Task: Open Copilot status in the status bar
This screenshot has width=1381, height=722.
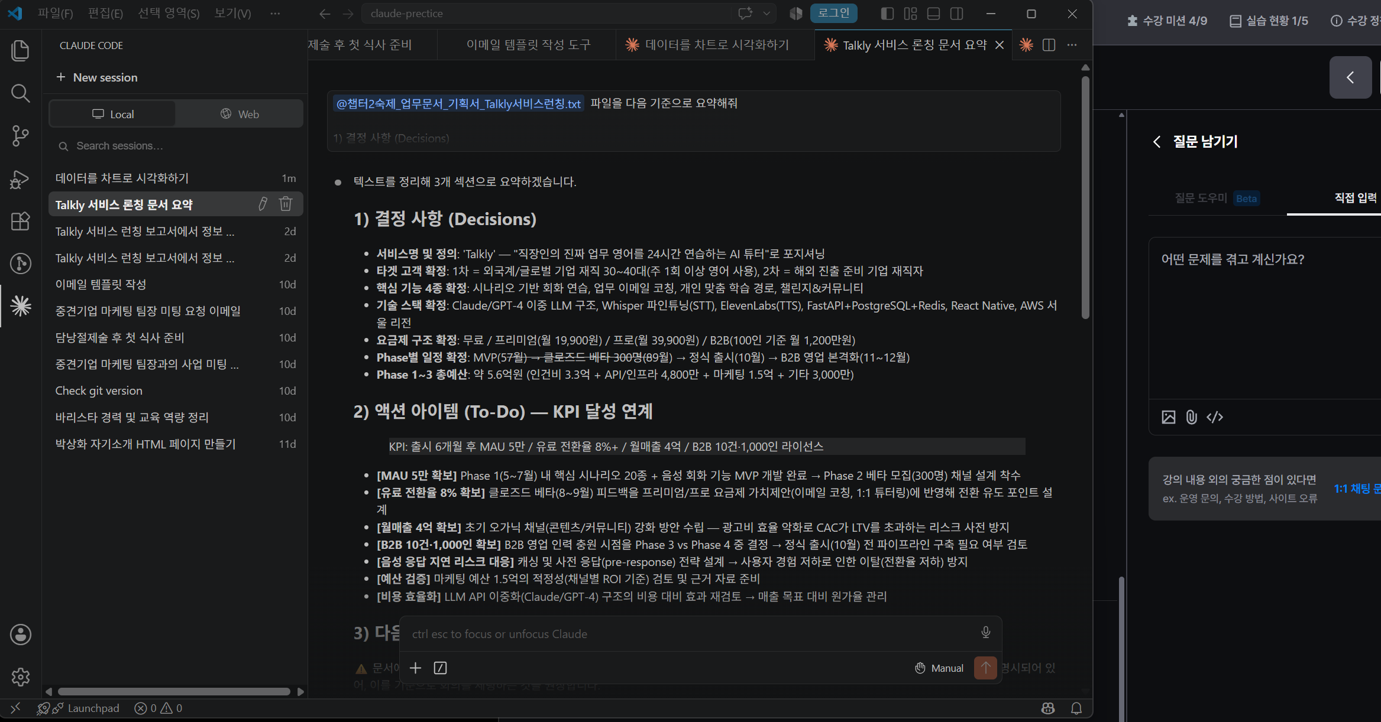Action: [1048, 708]
